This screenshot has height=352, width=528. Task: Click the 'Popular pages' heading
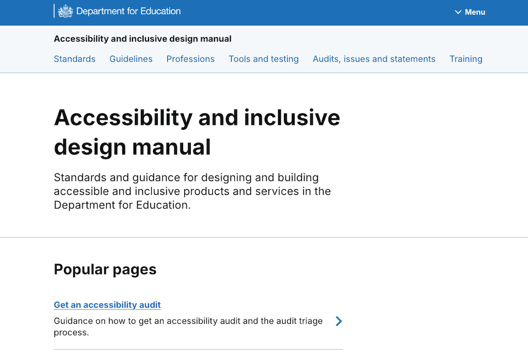pyautogui.click(x=105, y=269)
